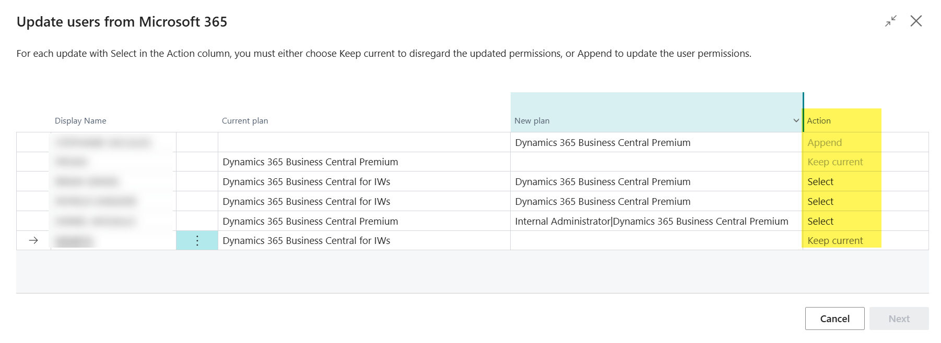This screenshot has height=343, width=941.
Task: Click the Cancel button
Action: (x=834, y=318)
